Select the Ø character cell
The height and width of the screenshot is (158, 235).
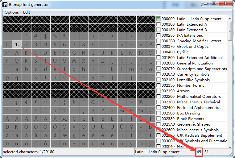pos(84,127)
